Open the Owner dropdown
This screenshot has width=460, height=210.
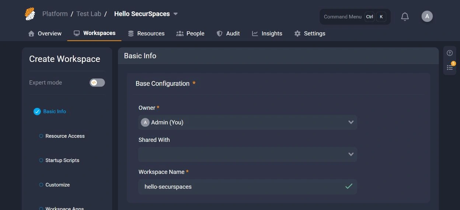[x=248, y=122]
